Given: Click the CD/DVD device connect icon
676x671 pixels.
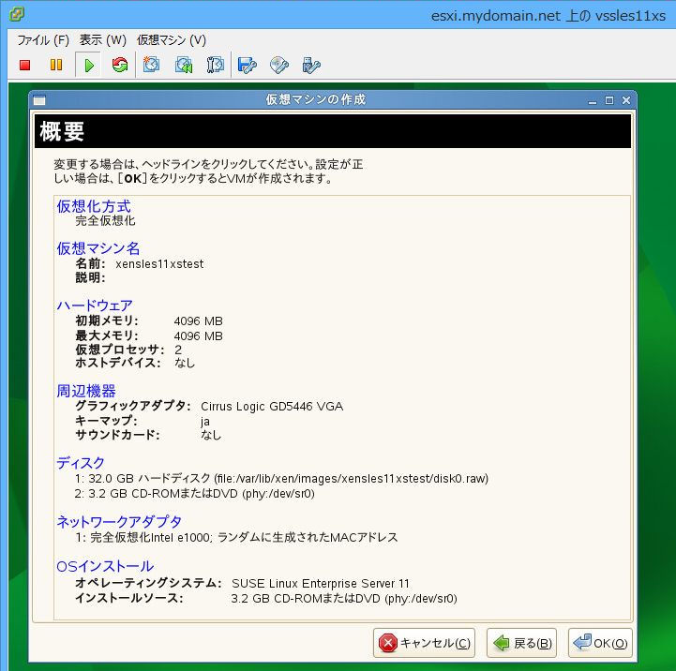Looking at the screenshot, I should click(x=279, y=65).
